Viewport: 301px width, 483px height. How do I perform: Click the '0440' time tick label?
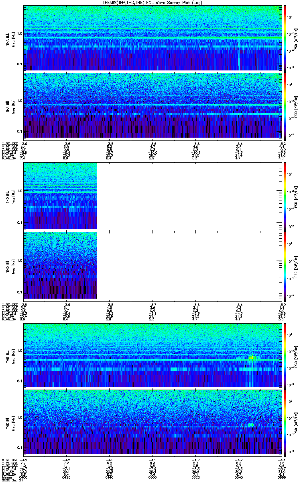[110, 477]
